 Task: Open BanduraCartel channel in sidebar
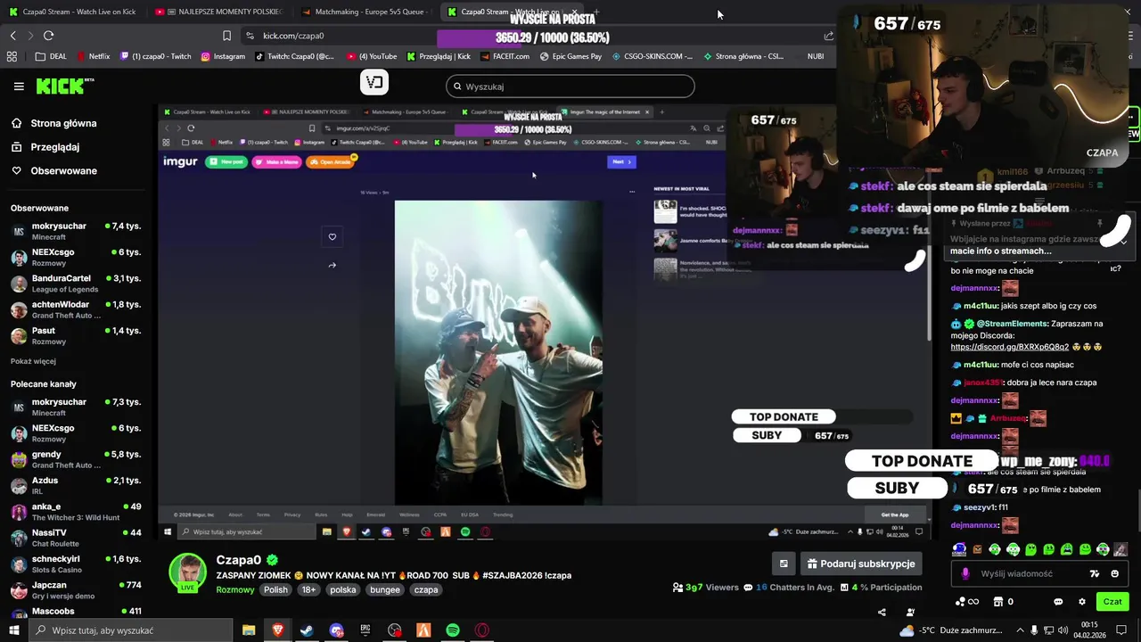(x=75, y=284)
